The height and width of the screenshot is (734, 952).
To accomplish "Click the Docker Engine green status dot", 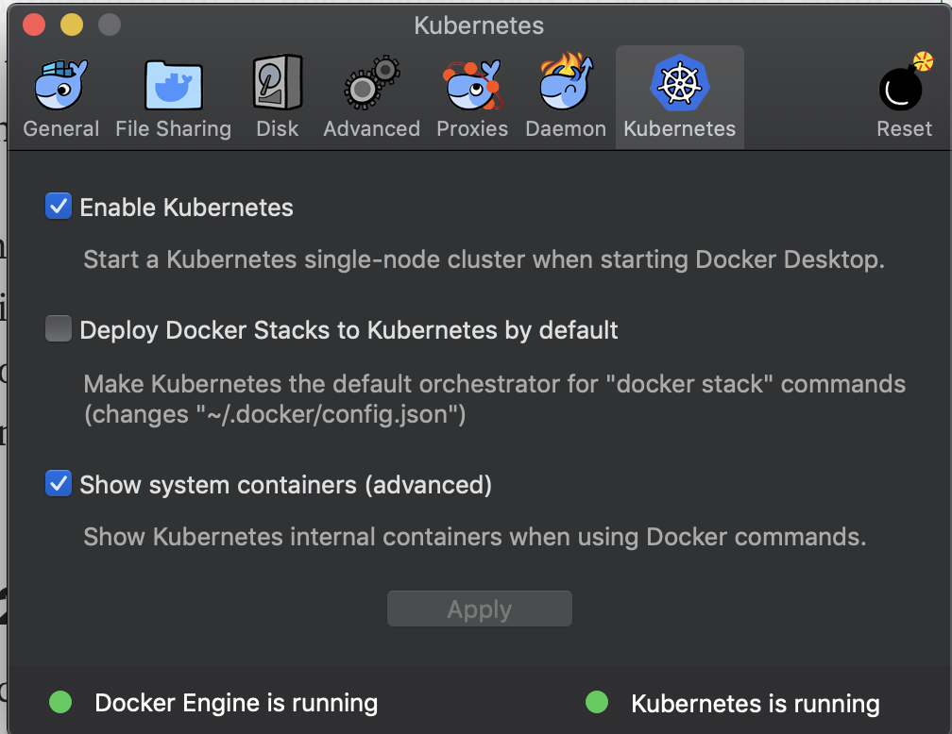I will coord(60,702).
